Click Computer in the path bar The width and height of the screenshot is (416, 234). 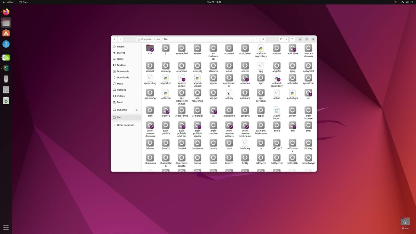pos(147,39)
